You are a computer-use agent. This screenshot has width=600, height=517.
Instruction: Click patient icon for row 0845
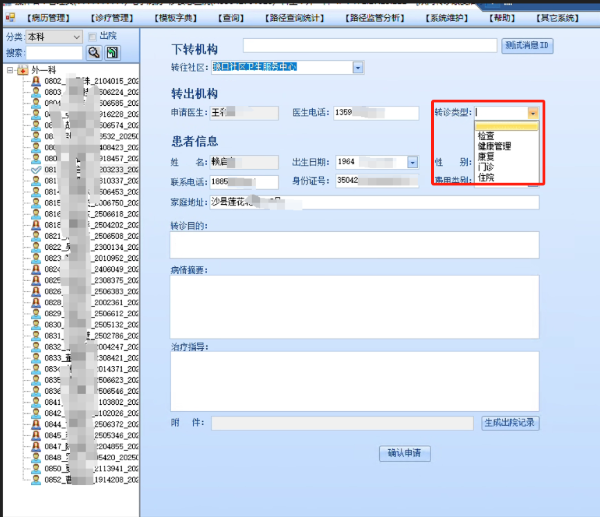(36, 435)
